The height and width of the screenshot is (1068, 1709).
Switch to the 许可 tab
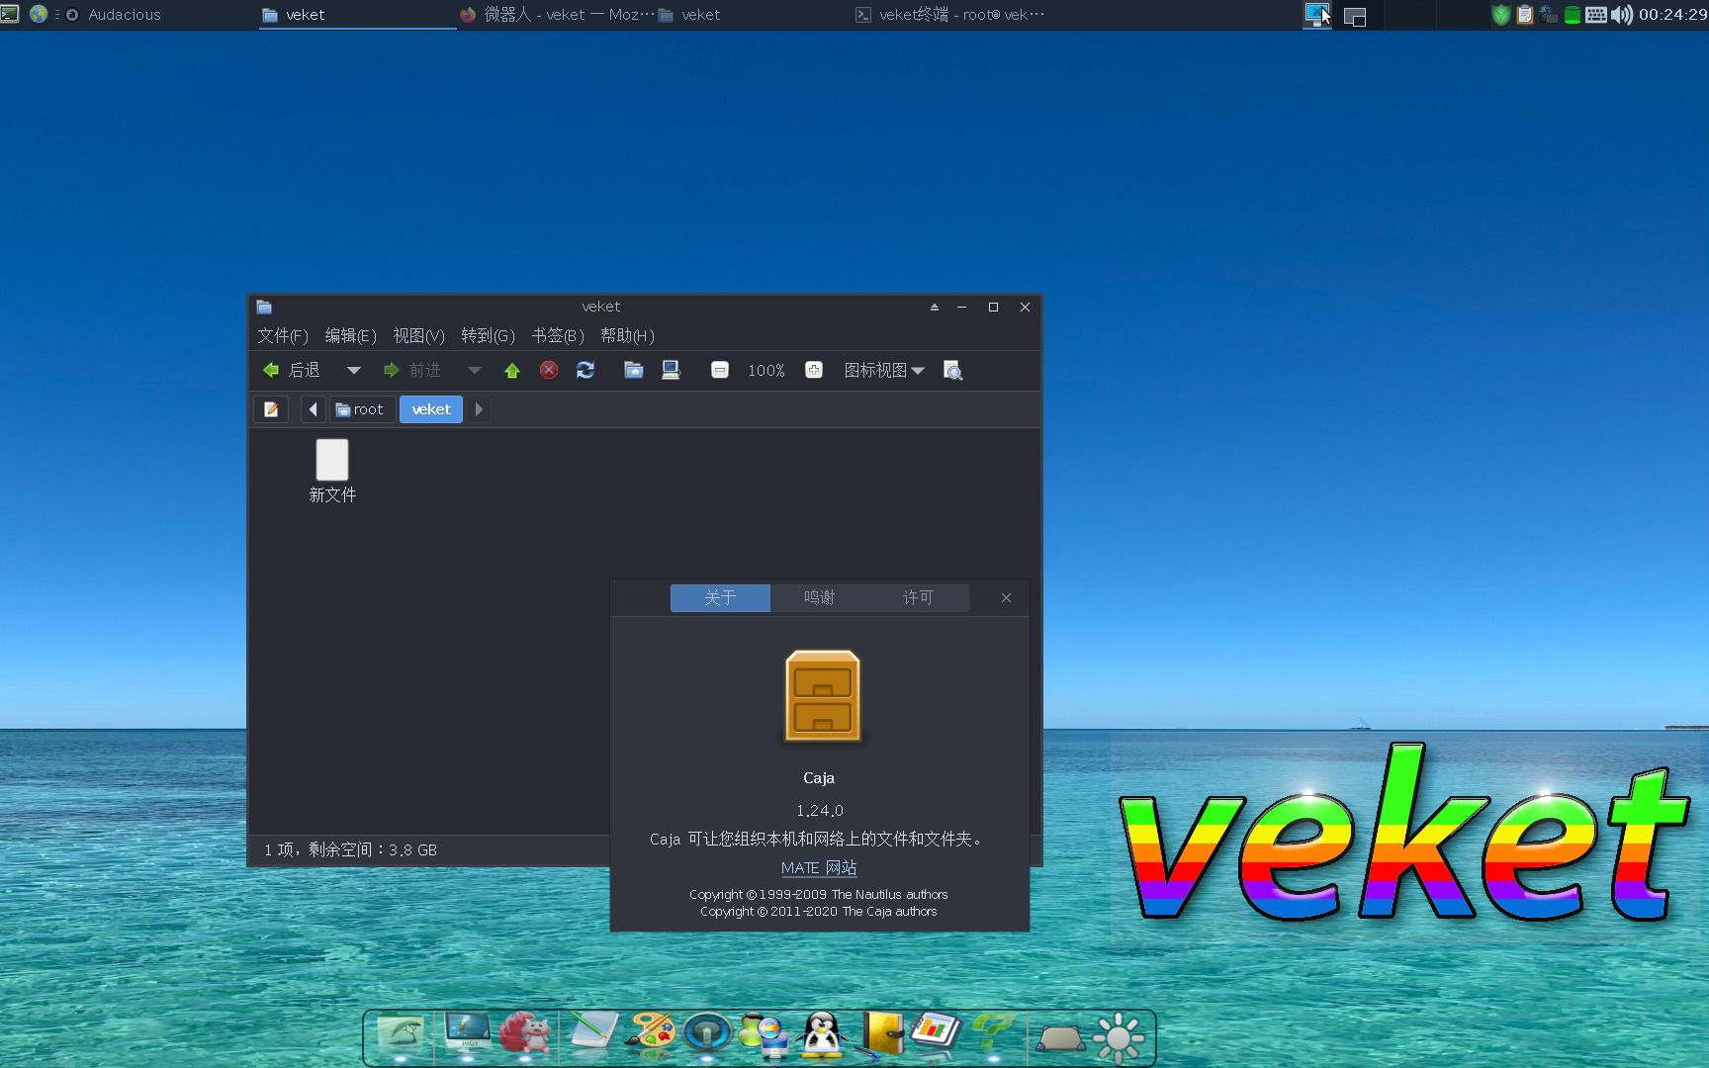point(918,598)
